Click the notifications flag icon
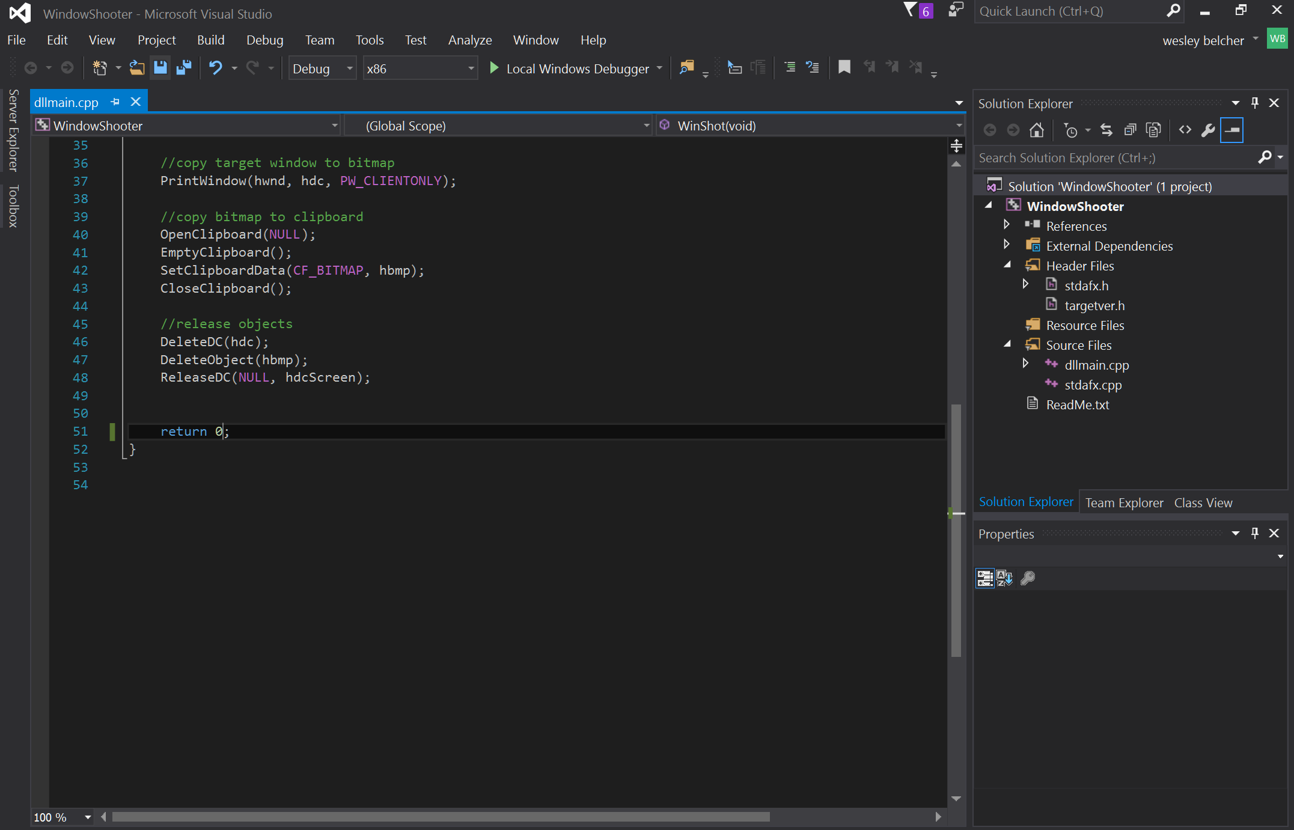The width and height of the screenshot is (1294, 830). coord(911,10)
